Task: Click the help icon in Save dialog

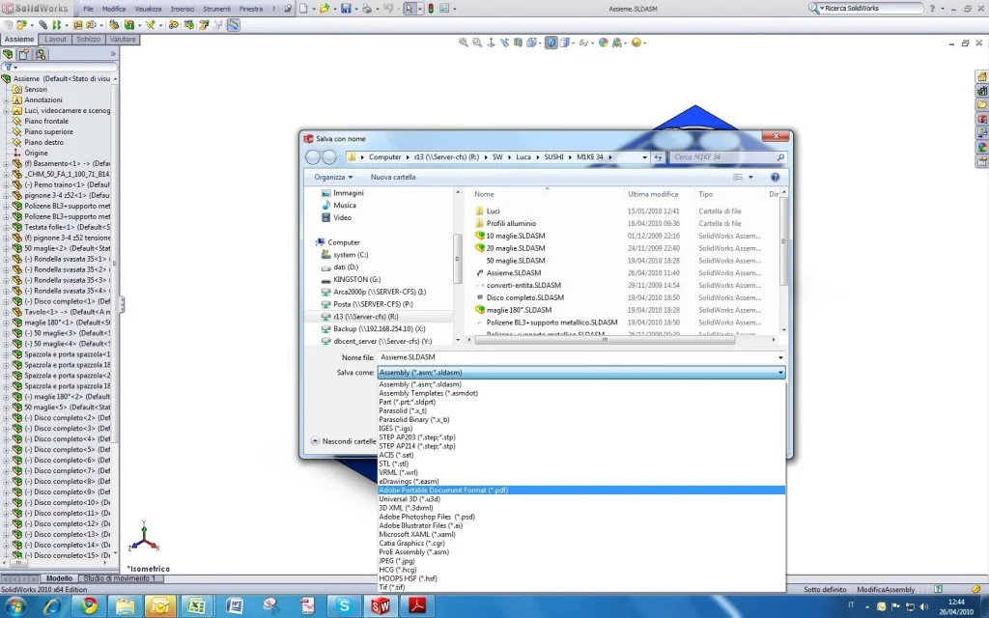Action: [776, 178]
